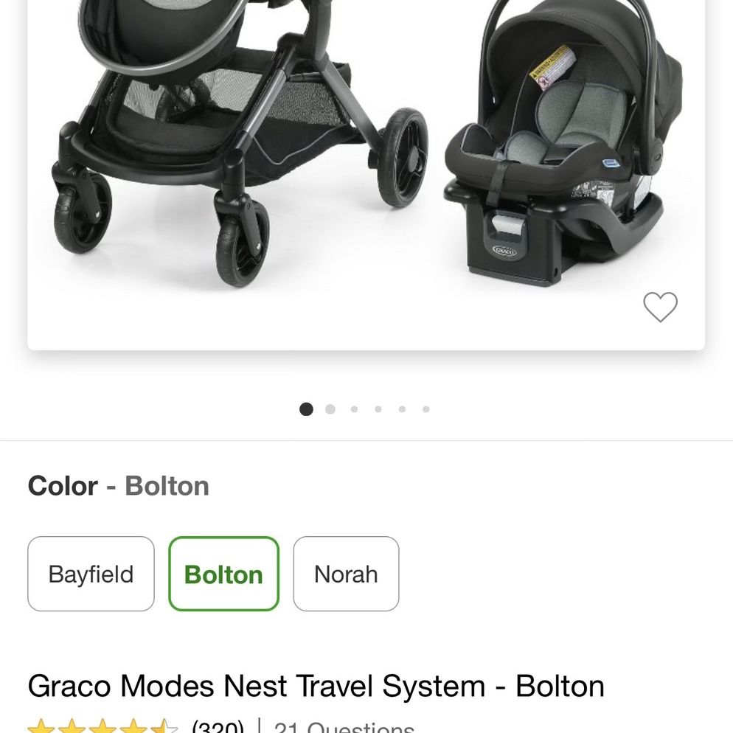Screen dimensions: 733x733
Task: Select the Bayfield color option
Action: [91, 574]
